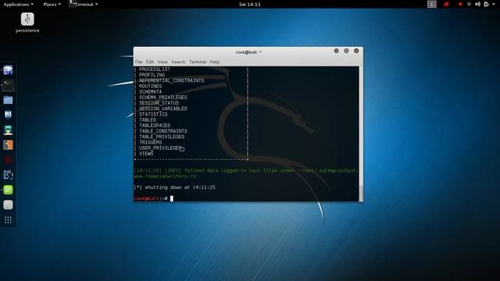This screenshot has width=500, height=281.
Task: Click the STATISTICS table name
Action: (153, 115)
